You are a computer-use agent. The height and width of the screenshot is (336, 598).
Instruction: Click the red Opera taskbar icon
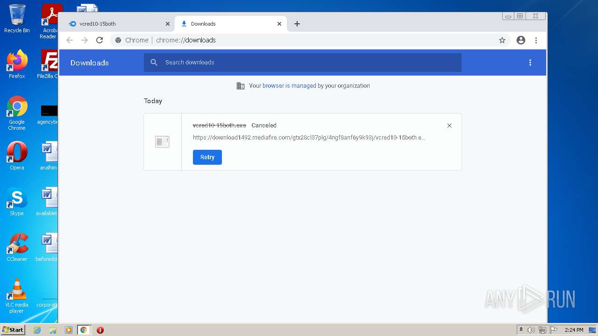click(100, 330)
